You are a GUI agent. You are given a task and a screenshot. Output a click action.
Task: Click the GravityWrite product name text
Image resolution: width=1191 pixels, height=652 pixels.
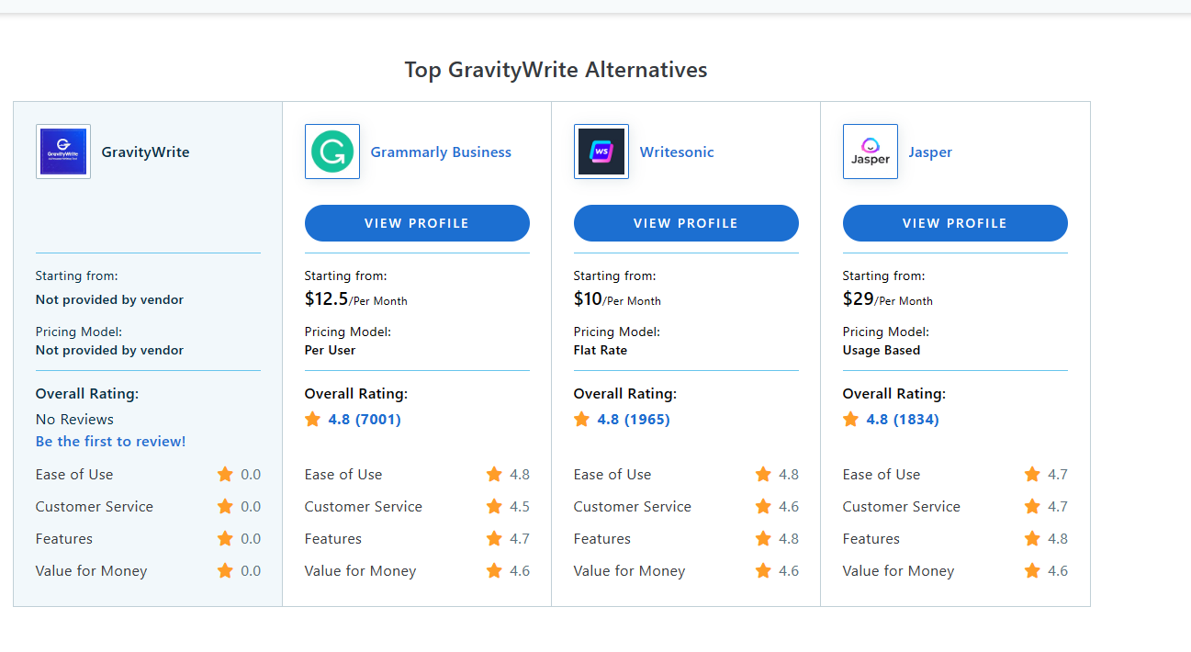pos(145,152)
